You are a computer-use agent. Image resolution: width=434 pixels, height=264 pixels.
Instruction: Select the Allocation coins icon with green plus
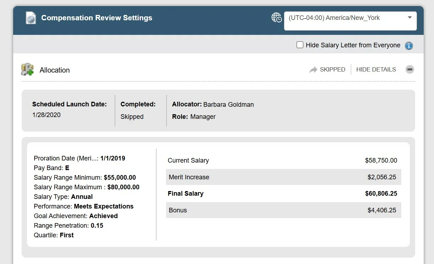[x=27, y=69]
